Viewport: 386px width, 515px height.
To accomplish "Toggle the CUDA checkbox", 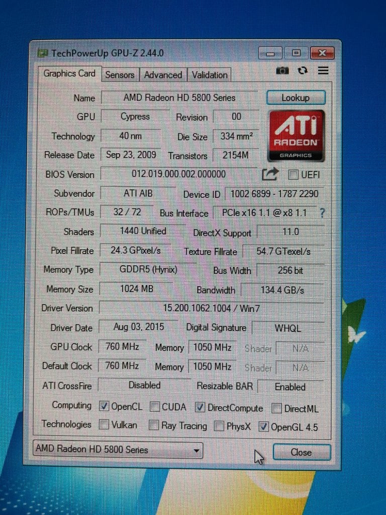I will (x=155, y=407).
